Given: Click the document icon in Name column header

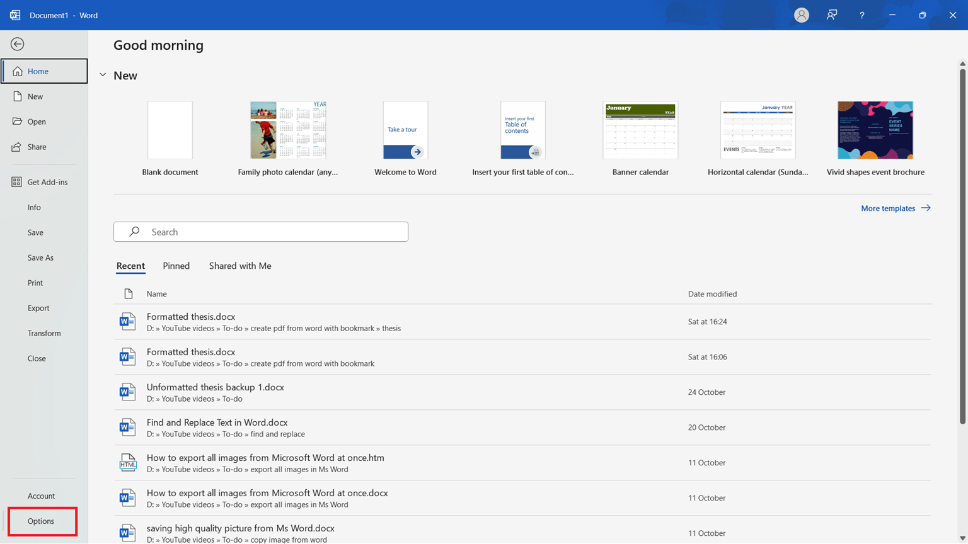Looking at the screenshot, I should tap(129, 294).
